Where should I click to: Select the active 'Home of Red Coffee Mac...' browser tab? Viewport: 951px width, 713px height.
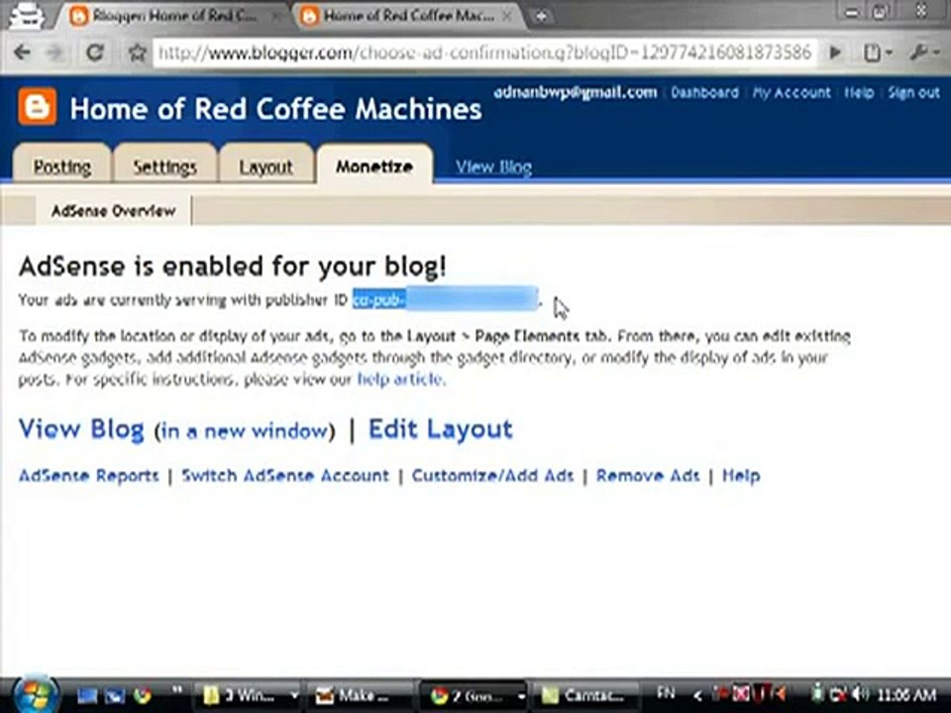coord(407,17)
